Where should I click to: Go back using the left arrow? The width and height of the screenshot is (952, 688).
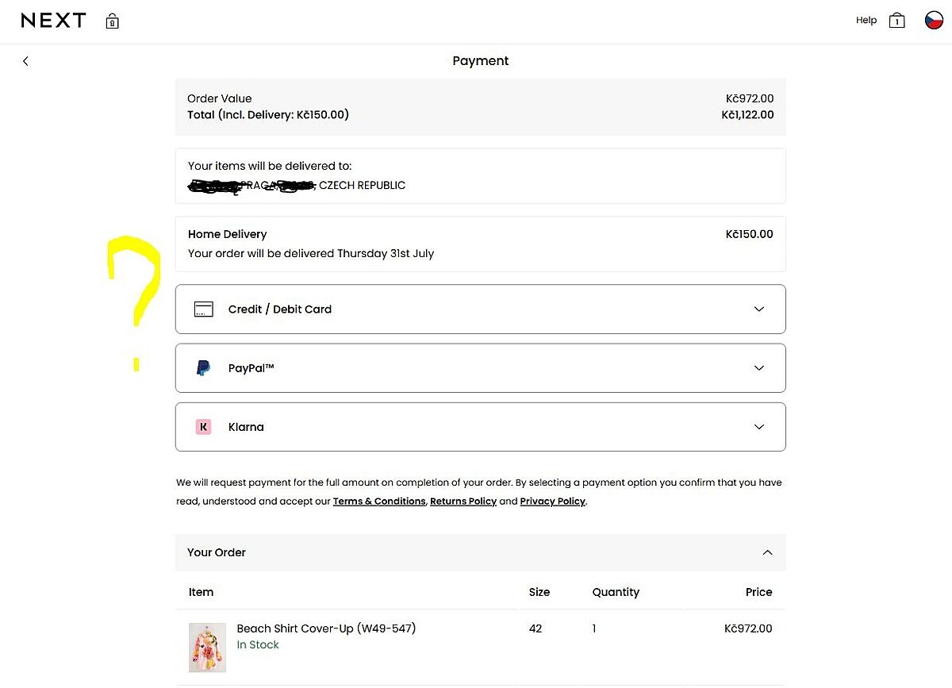[25, 61]
